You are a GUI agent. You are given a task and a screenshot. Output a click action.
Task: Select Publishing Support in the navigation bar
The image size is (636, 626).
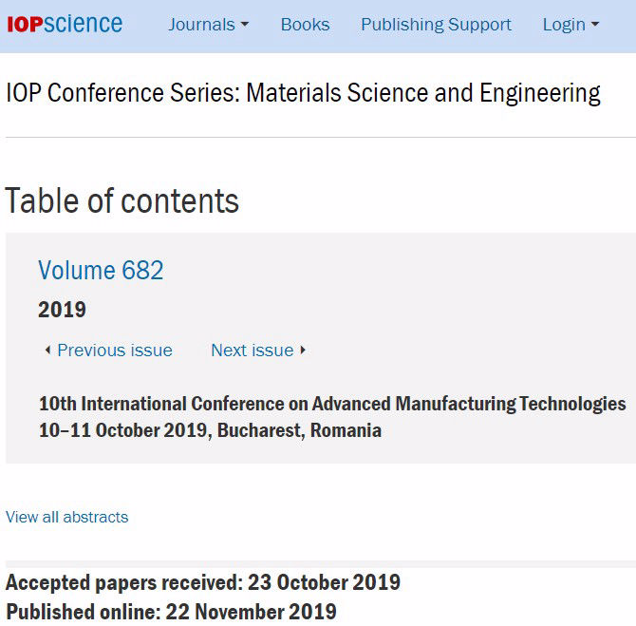click(x=436, y=25)
